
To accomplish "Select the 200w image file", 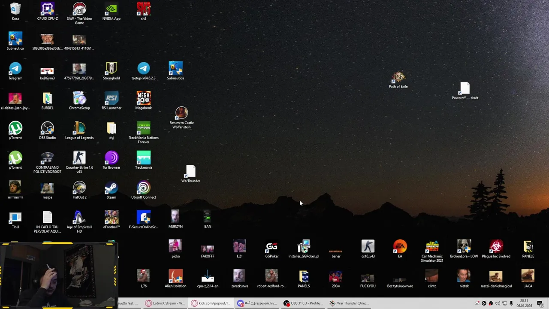I will (336, 279).
